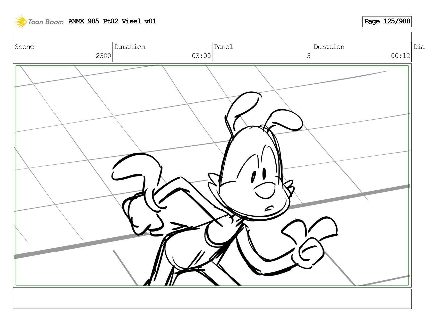Select the title text 'ANMX 985 Pt02 Visel v01'
This screenshot has height=328, width=425.
coord(112,21)
